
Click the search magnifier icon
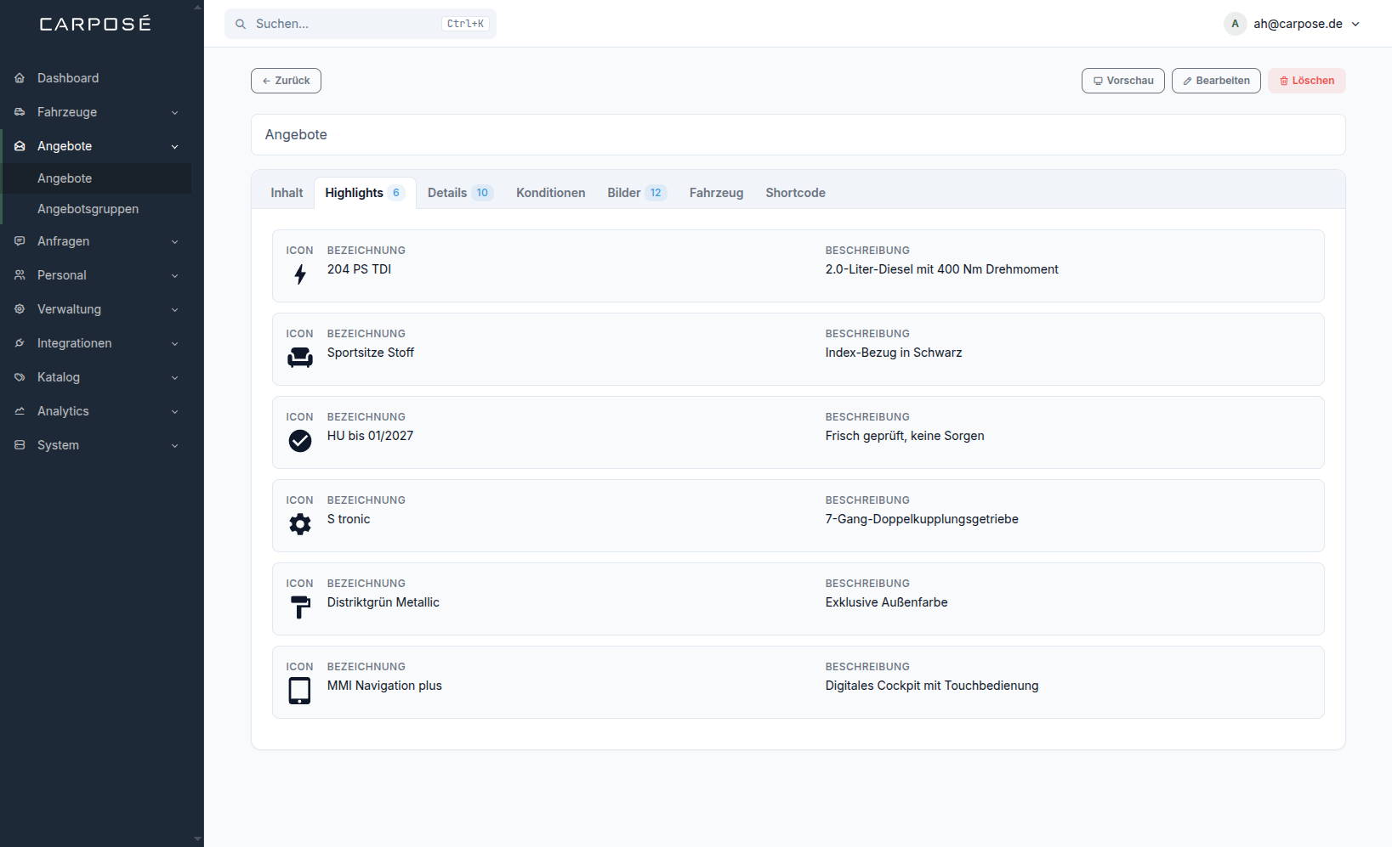[x=241, y=24]
